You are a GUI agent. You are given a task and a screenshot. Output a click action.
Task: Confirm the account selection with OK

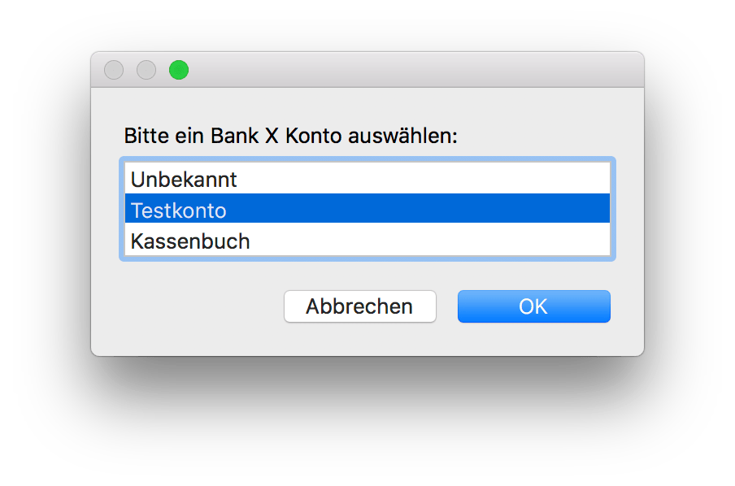(533, 306)
